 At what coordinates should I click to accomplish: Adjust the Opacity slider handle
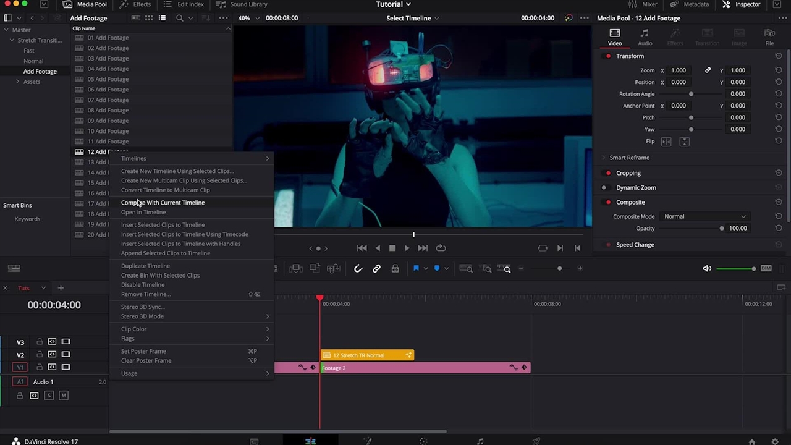(722, 228)
